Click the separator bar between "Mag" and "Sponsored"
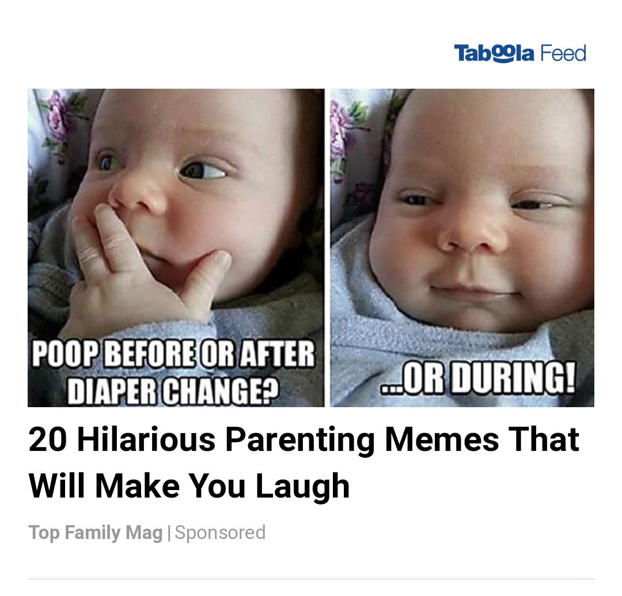This screenshot has height=596, width=622. 169,533
